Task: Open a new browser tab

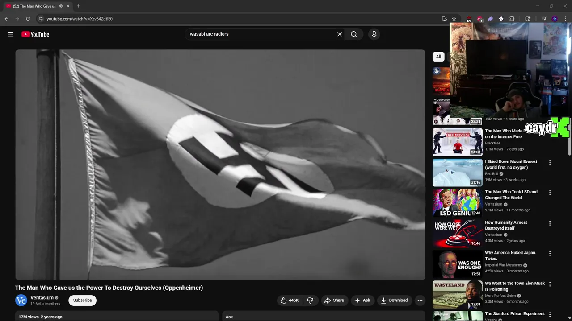Action: tap(79, 6)
